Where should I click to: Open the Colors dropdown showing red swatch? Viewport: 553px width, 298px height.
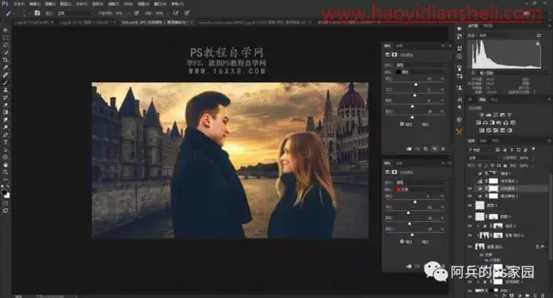click(x=420, y=189)
